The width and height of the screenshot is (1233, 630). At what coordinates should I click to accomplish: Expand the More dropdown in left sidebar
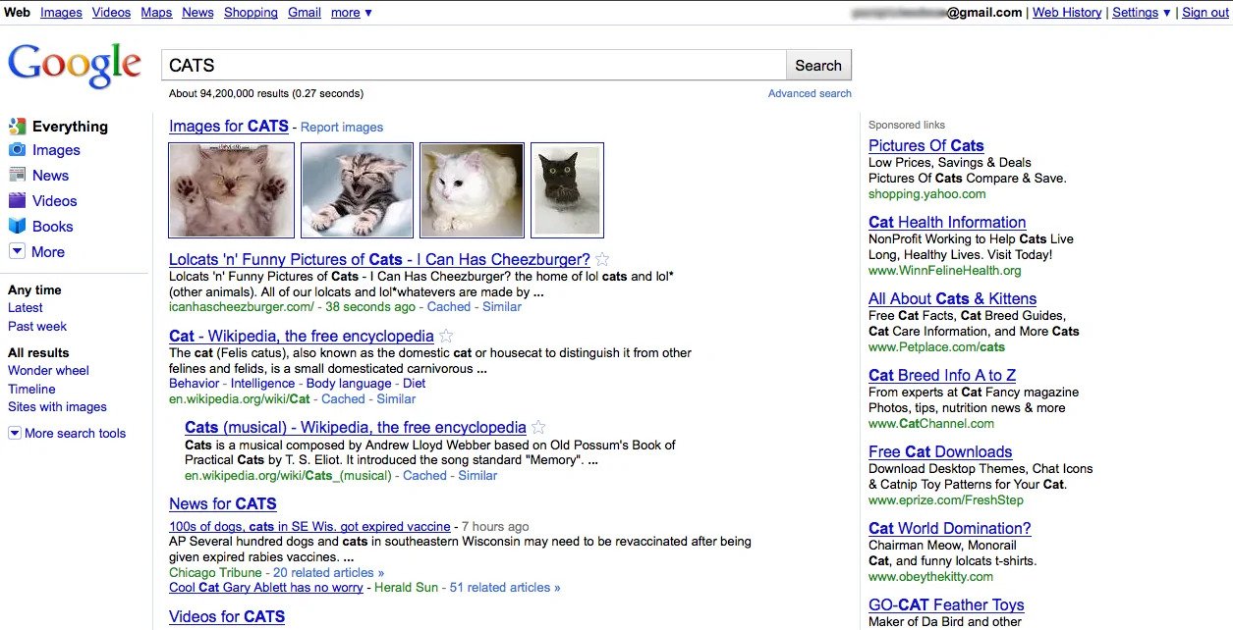[x=17, y=252]
